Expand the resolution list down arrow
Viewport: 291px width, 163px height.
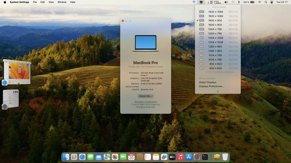218,91
